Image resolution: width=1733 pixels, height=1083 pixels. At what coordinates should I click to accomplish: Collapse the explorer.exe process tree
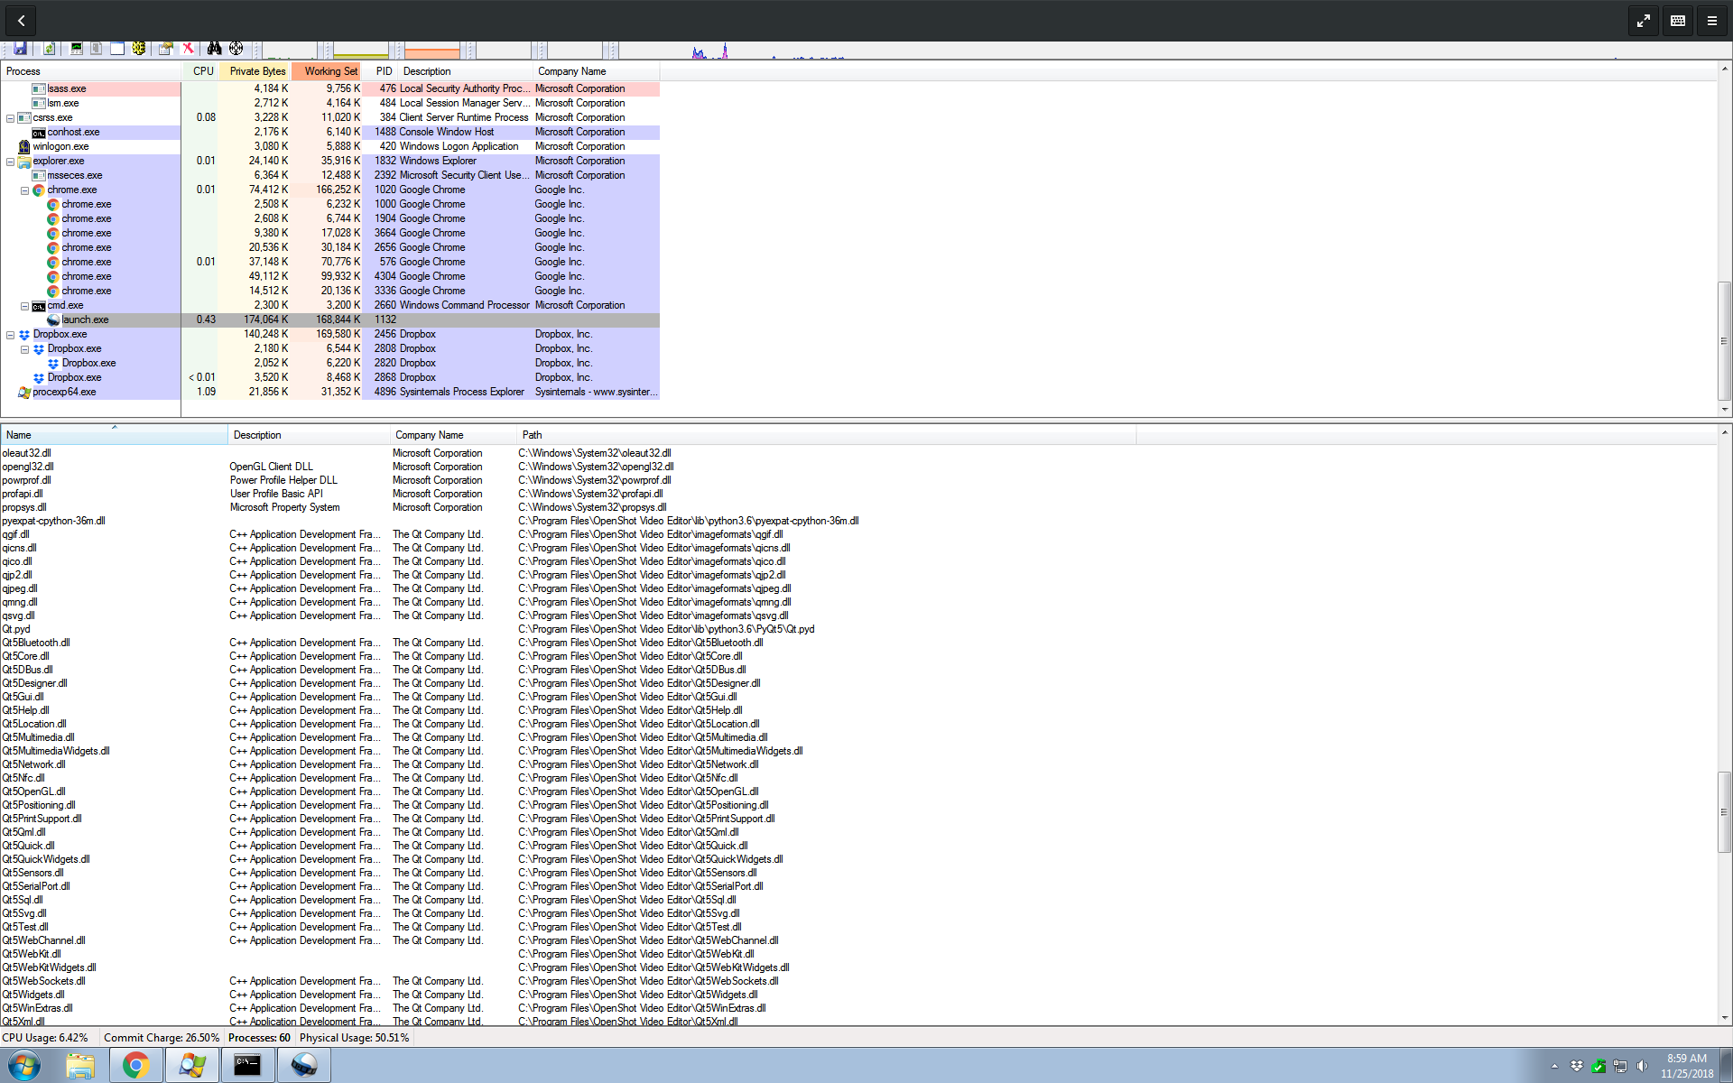pyautogui.click(x=10, y=161)
